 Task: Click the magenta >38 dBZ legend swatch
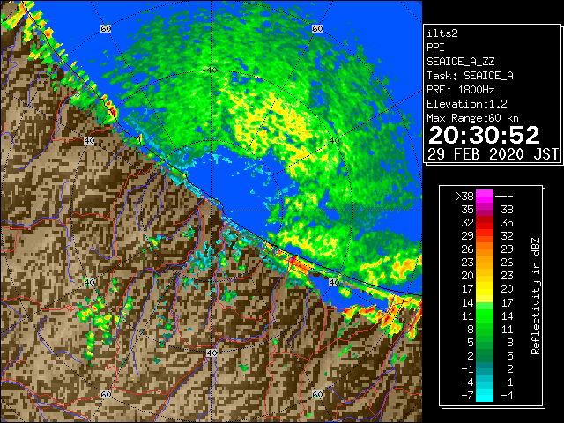click(484, 197)
